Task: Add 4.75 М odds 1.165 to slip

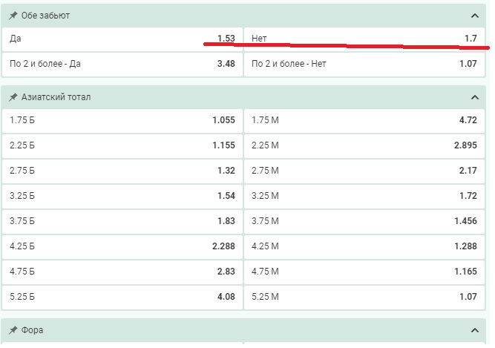Action: click(364, 272)
